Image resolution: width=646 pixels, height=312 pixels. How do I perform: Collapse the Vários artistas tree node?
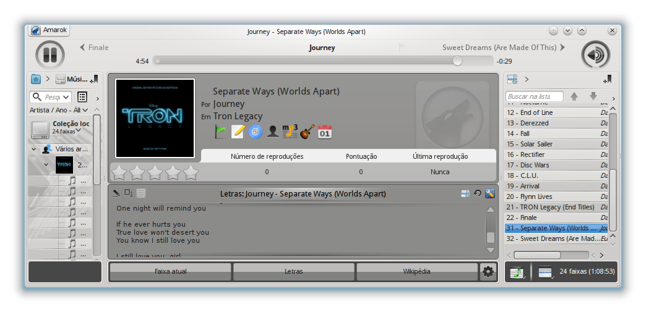[34, 149]
